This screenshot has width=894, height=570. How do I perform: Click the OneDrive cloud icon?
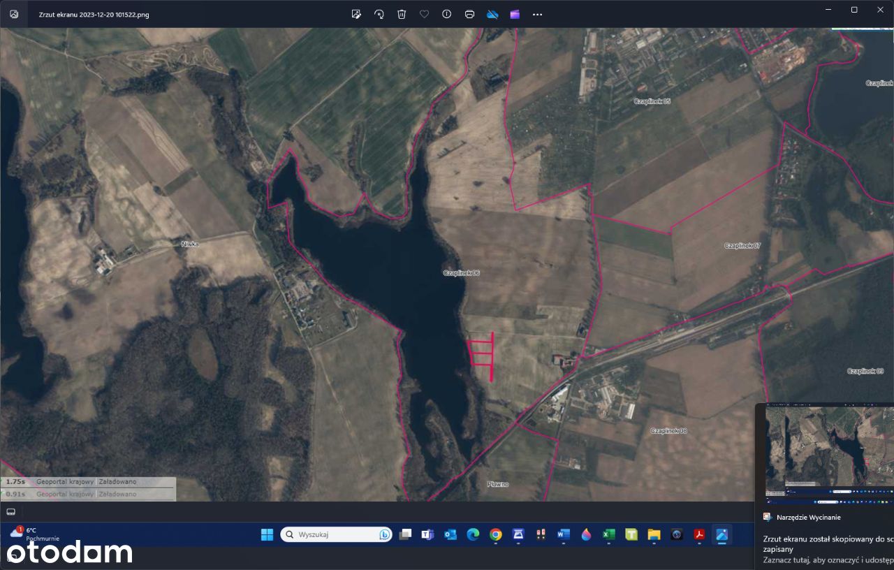click(492, 14)
